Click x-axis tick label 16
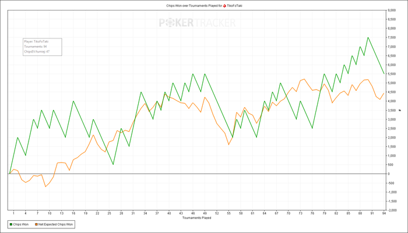The height and width of the screenshot is (233, 408). point(73,213)
